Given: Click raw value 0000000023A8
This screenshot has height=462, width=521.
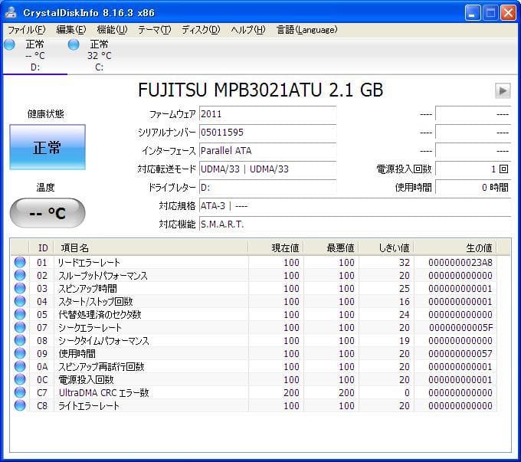Looking at the screenshot, I should pyautogui.click(x=460, y=262).
